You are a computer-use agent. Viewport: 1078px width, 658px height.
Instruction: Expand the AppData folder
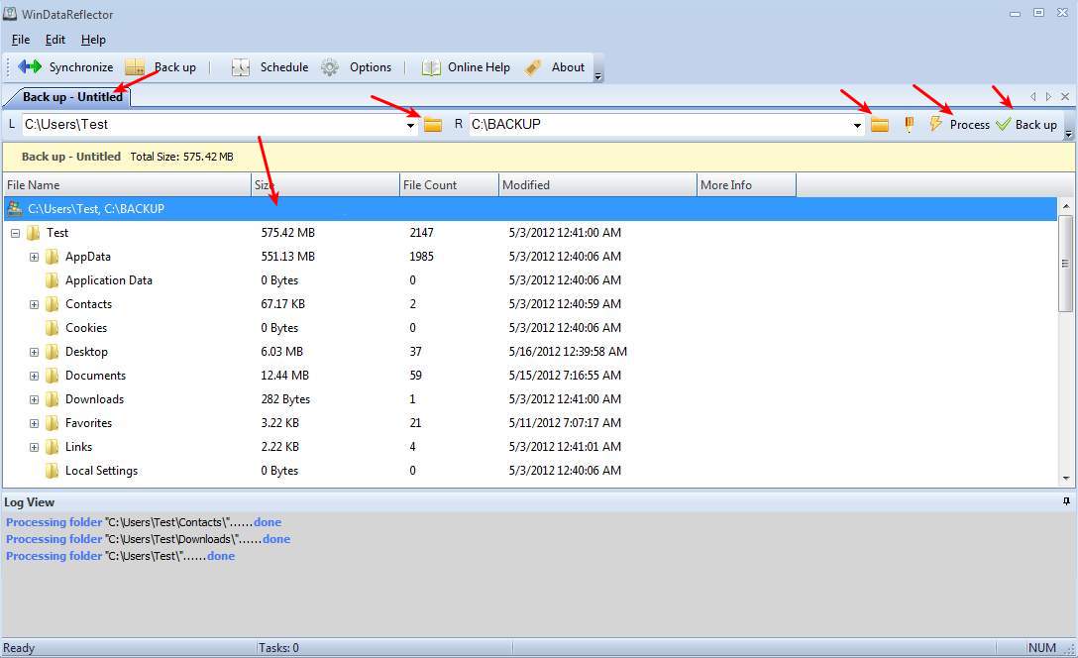34,257
